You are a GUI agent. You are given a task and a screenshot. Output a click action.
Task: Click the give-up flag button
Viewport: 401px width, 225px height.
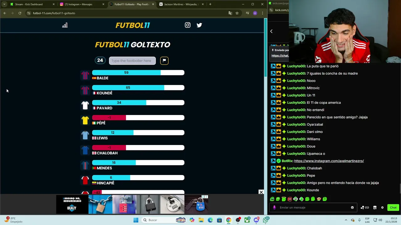[164, 61]
